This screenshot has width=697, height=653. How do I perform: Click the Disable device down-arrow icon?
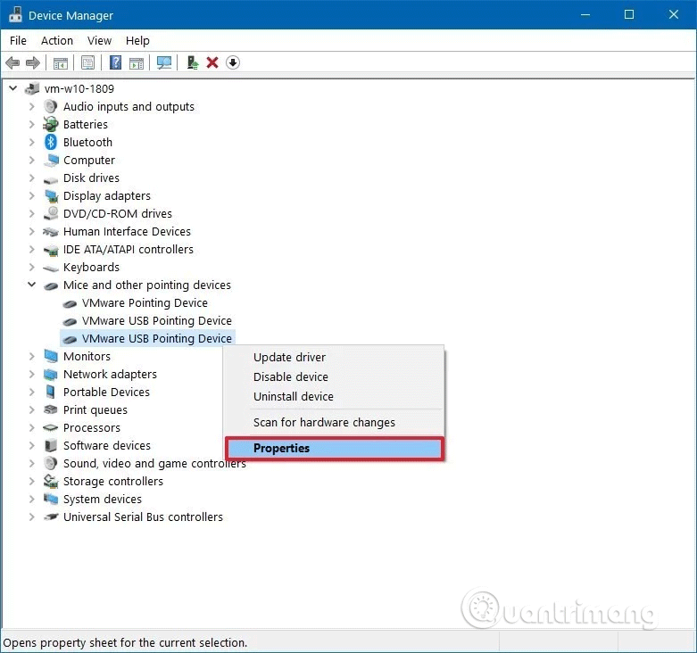(x=232, y=62)
